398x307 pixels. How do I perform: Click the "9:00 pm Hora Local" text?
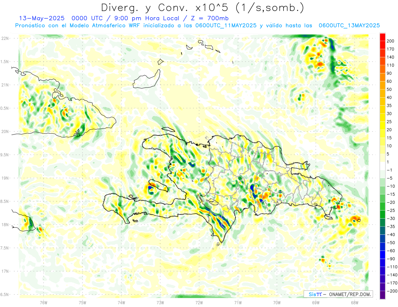146,18
